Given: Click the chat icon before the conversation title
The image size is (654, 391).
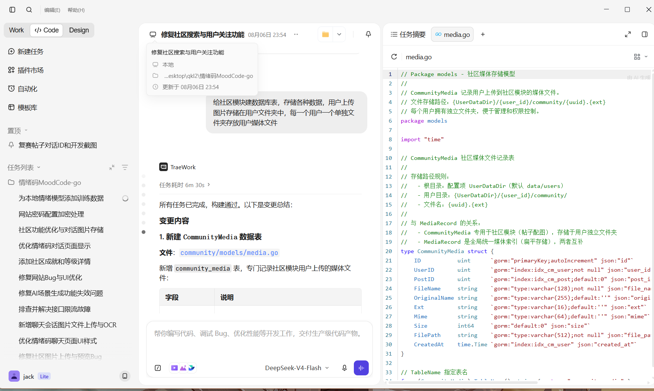Looking at the screenshot, I should 153,35.
